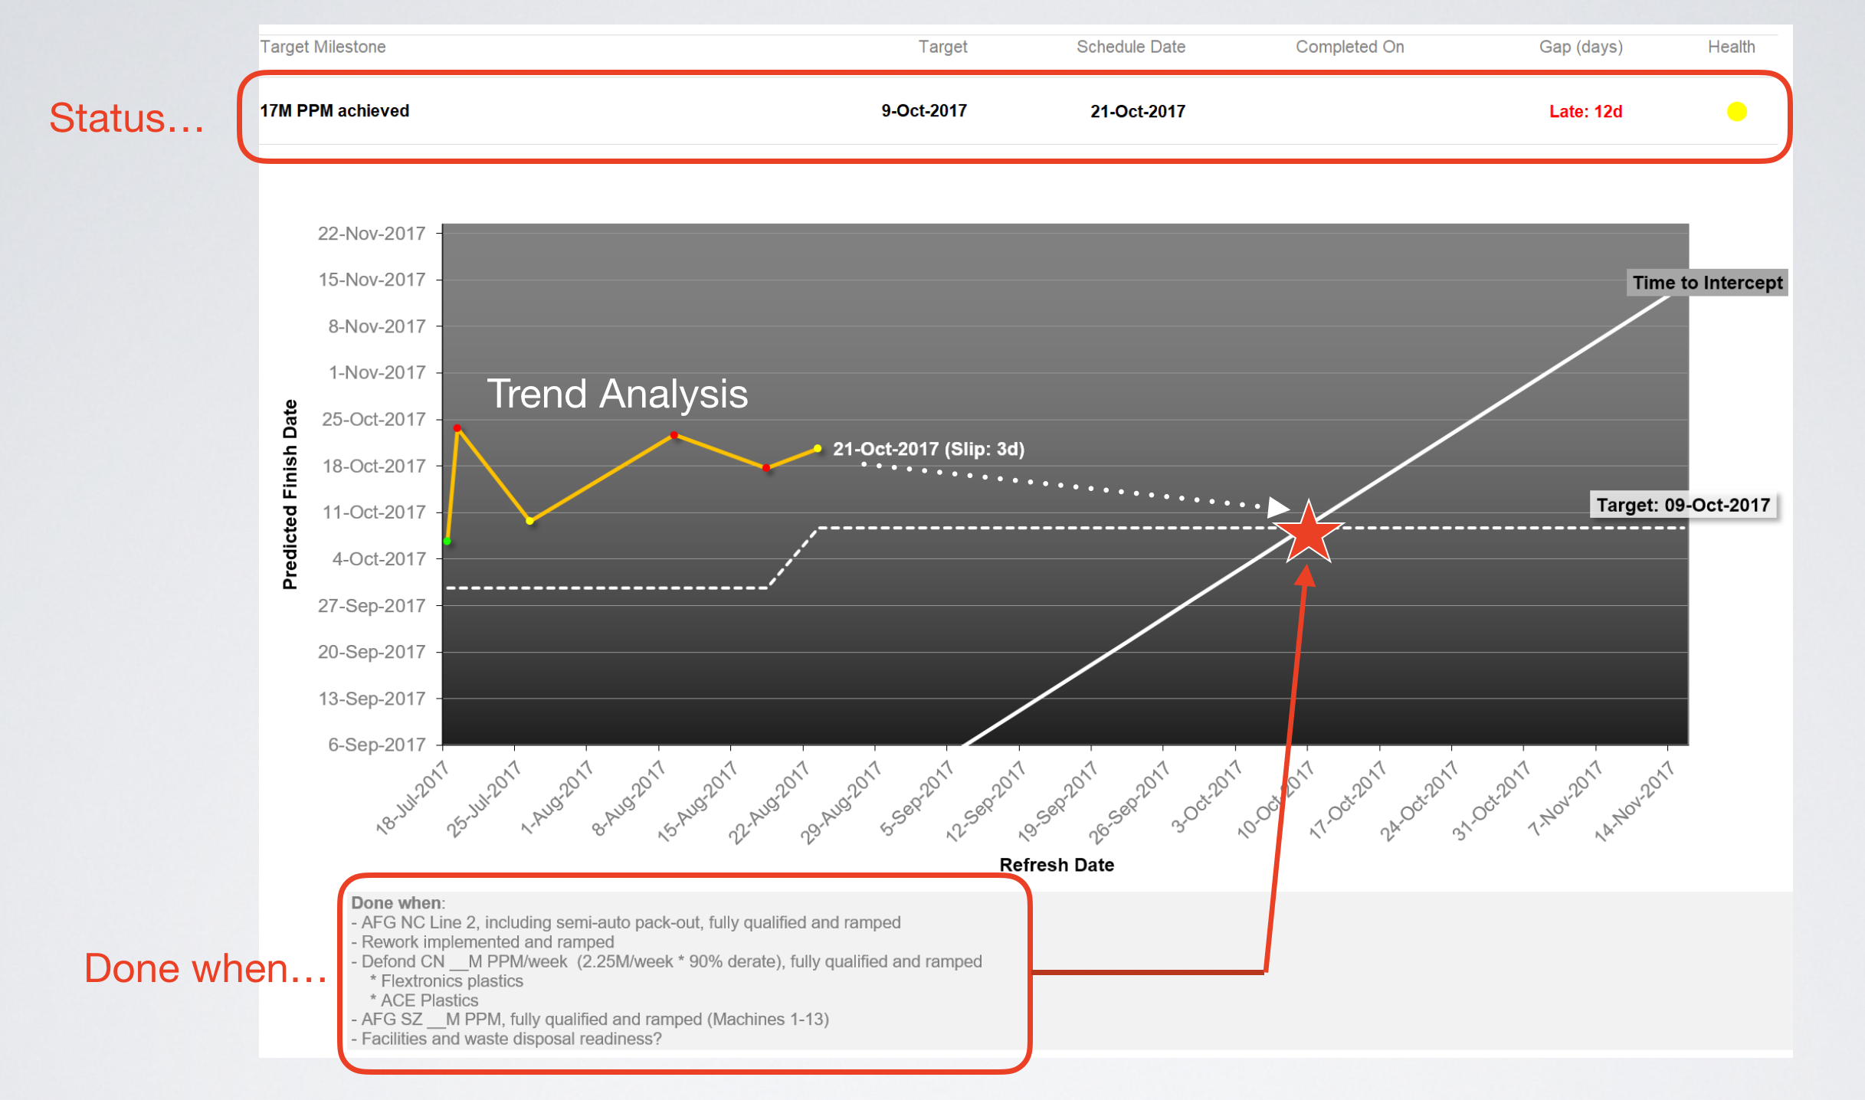Click the 'Time to Intercept' label
Screen dimensions: 1865x1100
tap(1707, 283)
